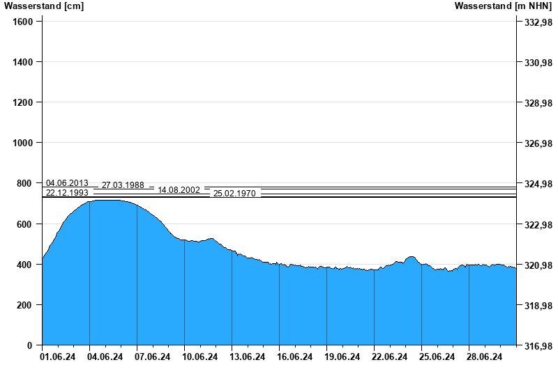
Task: Select the 22.06.24 date on x-axis
Action: coord(389,357)
